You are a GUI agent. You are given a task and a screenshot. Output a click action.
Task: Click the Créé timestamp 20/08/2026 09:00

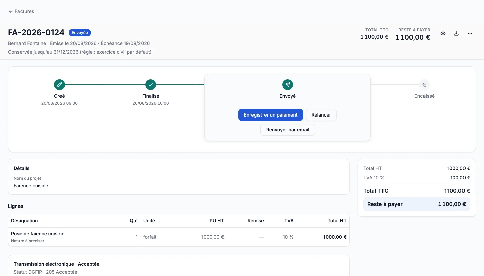click(x=59, y=103)
